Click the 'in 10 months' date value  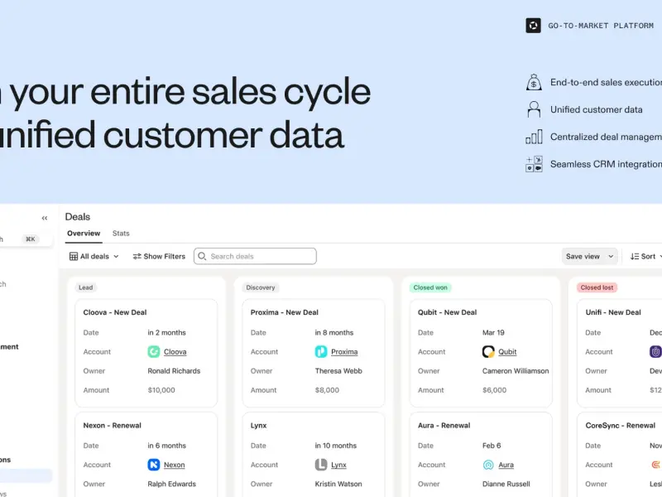pyautogui.click(x=336, y=446)
